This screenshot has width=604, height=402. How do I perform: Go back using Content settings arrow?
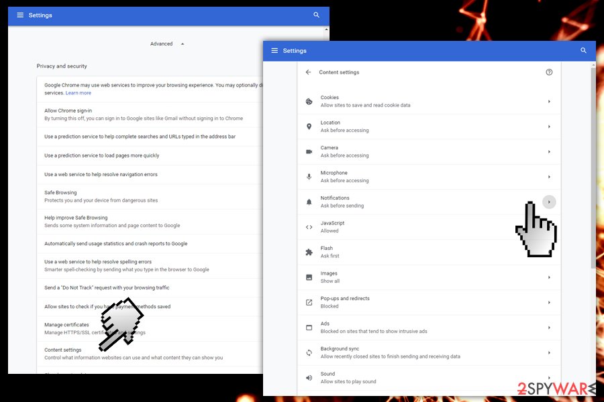308,72
